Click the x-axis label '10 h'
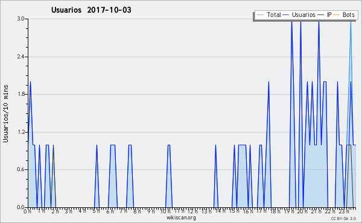362x223 pixels. coord(165,212)
